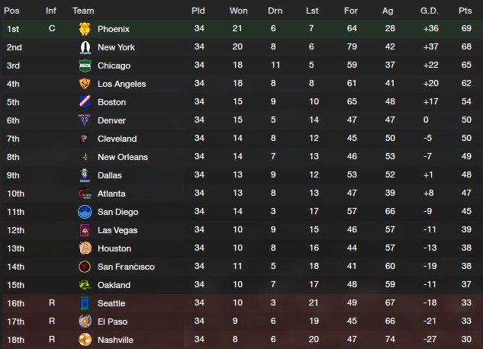
Task: Open the Cleveland team link
Action: click(117, 139)
